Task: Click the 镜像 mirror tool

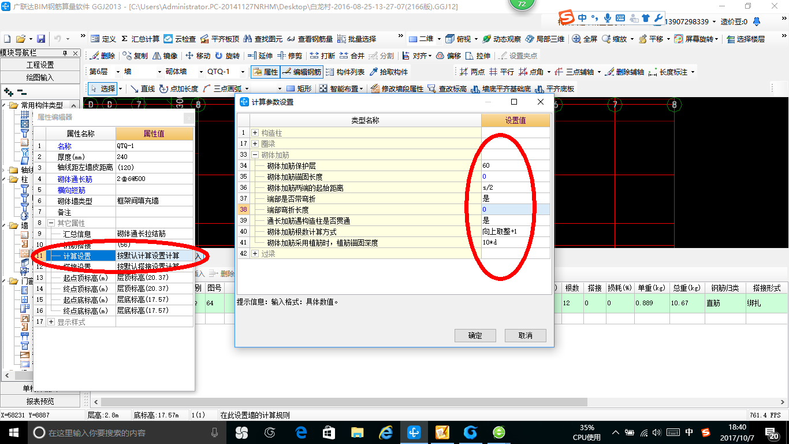Action: [x=165, y=55]
